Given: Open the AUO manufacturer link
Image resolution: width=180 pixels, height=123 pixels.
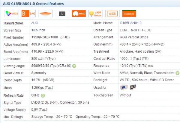Looking at the screenshot, I should [x=35, y=23].
